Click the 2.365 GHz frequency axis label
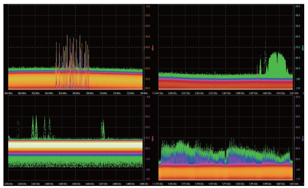 pos(199,93)
